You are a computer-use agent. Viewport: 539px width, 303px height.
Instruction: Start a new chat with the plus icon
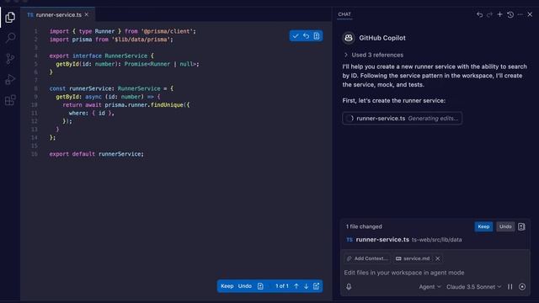(x=499, y=14)
